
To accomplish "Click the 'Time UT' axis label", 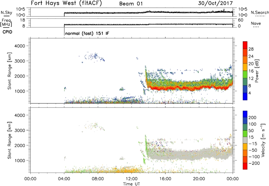I will pos(131,184).
